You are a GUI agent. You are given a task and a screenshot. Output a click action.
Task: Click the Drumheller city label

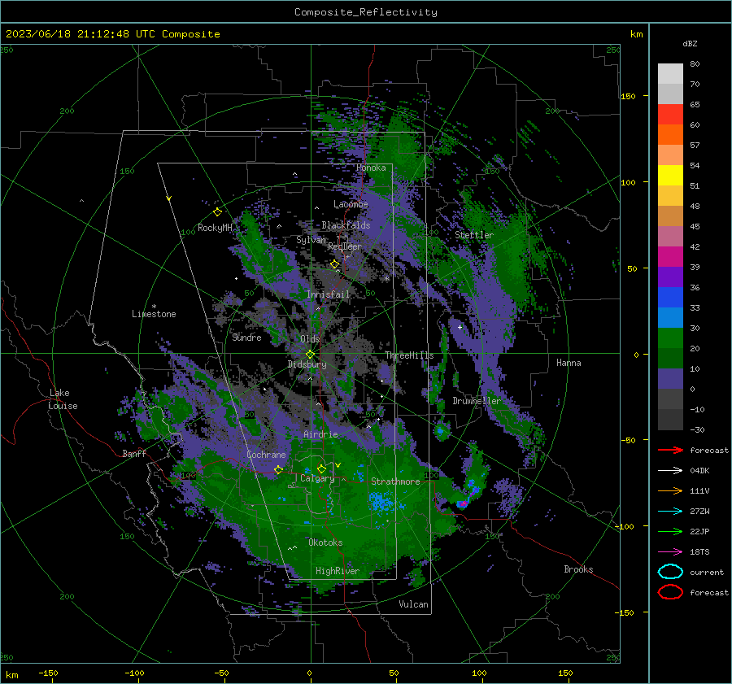(x=477, y=401)
